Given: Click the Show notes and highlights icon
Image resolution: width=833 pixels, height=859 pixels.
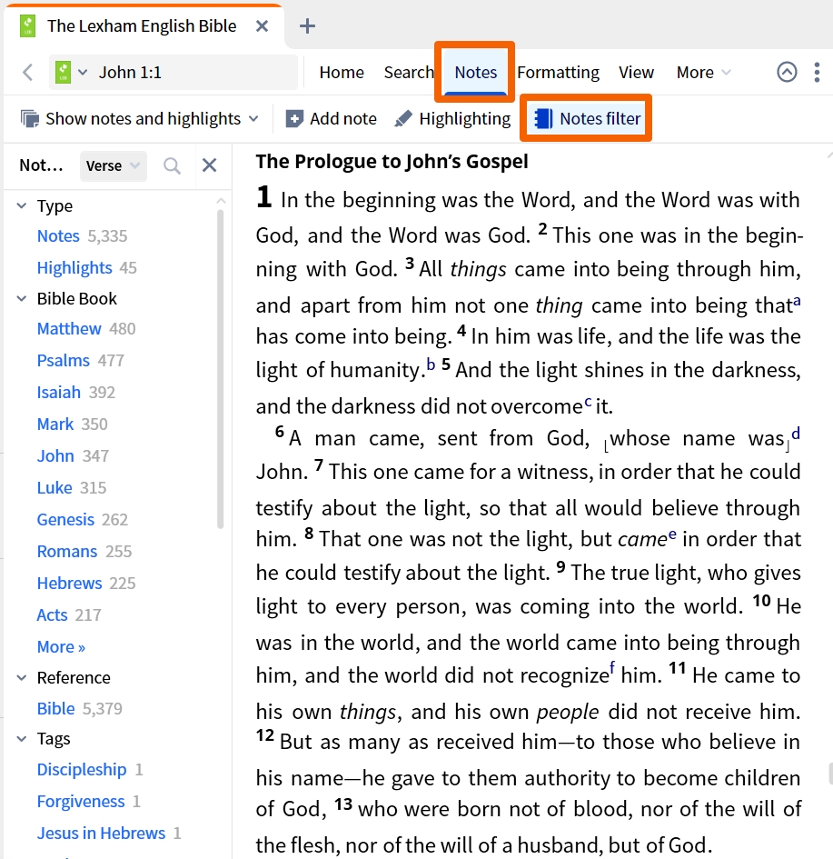Looking at the screenshot, I should click(30, 118).
